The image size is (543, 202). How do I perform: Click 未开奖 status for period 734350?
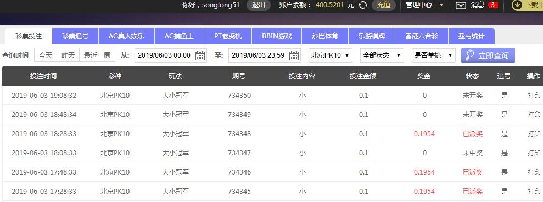473,96
